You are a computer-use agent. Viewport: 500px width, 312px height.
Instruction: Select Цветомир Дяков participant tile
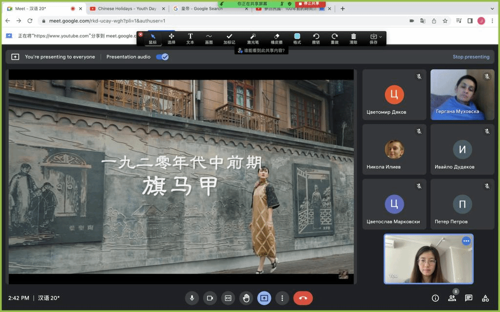pyautogui.click(x=394, y=95)
